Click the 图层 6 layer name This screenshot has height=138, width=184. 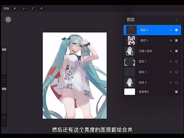[x=144, y=30]
